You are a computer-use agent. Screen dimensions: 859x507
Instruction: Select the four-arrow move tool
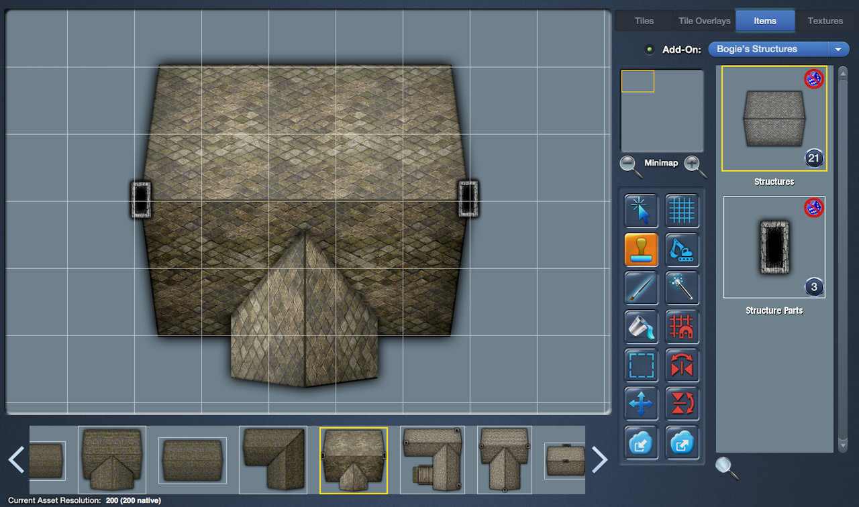click(x=641, y=404)
